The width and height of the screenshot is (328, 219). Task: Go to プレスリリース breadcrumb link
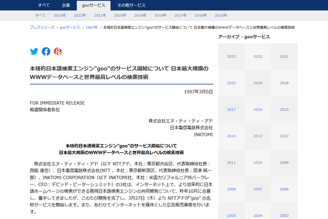[x=42, y=27]
